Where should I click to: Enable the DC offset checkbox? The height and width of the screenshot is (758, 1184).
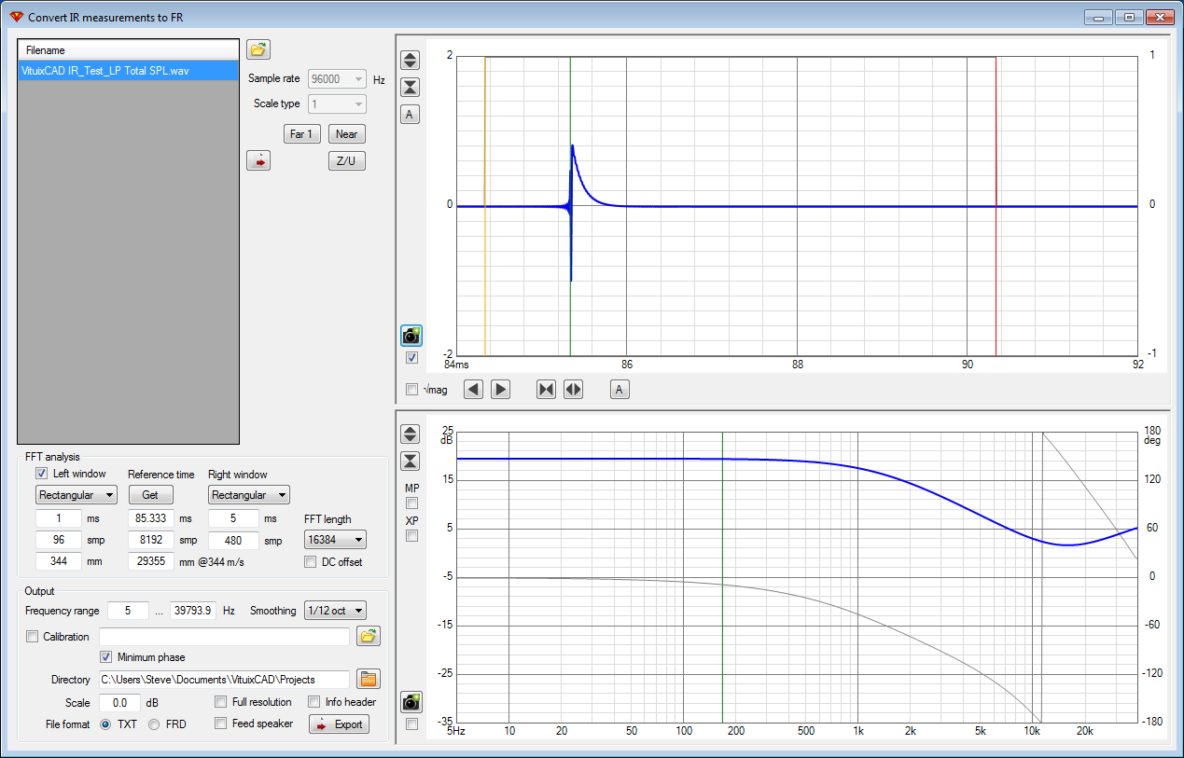(311, 562)
